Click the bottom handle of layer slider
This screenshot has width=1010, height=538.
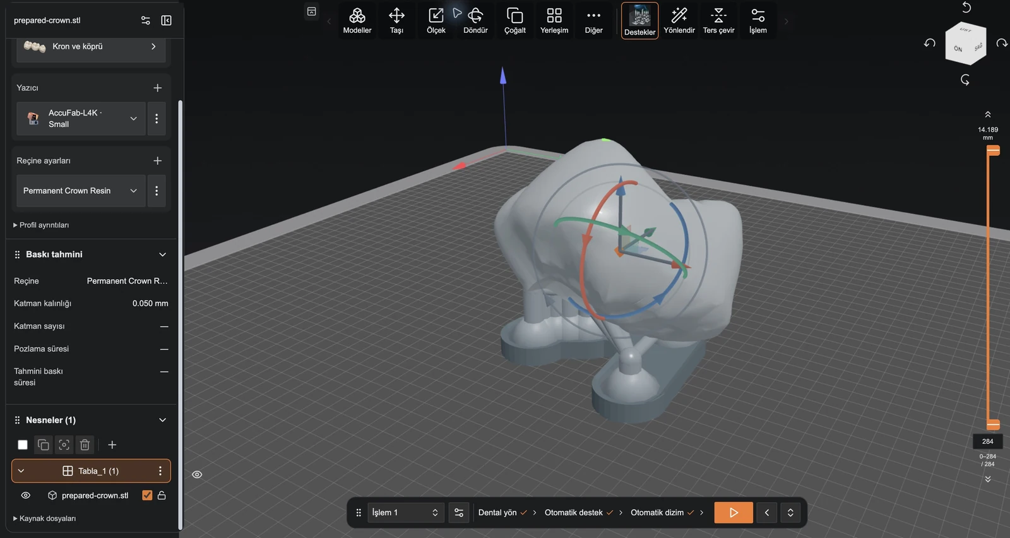993,425
